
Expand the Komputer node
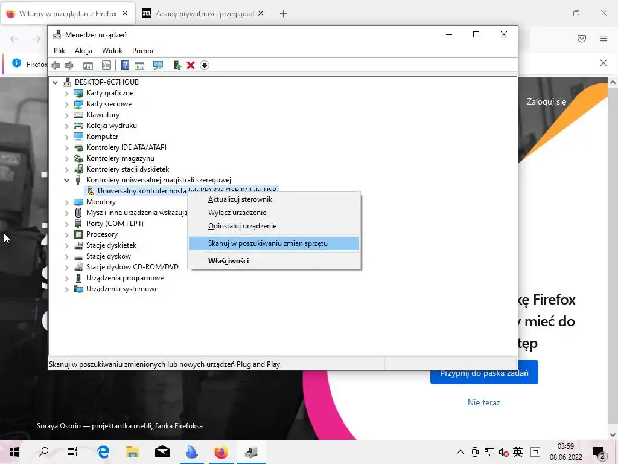click(66, 137)
